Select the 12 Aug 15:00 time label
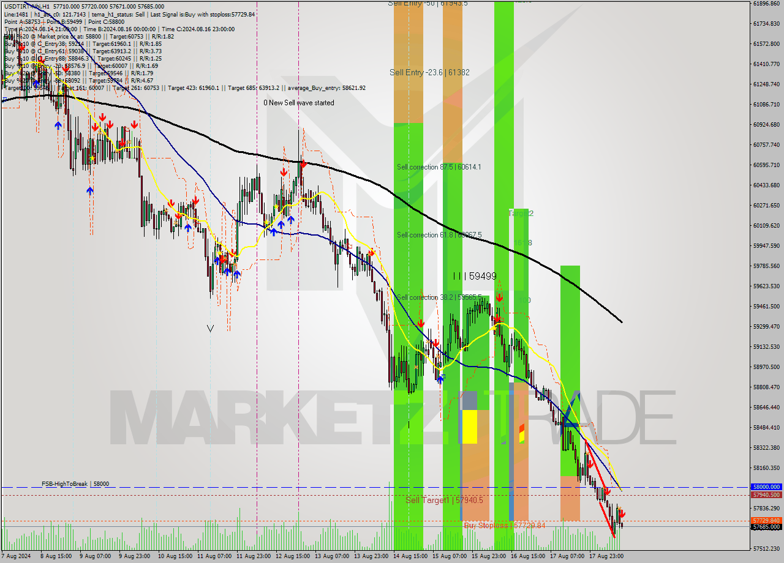784x563 pixels. click(x=293, y=556)
